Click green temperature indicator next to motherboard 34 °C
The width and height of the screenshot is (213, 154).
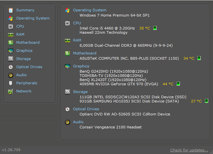(199, 58)
